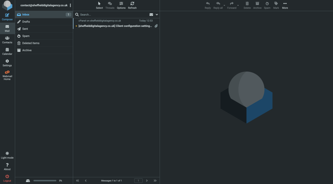Click the Search mail field
The image size is (333, 184).
(x=114, y=15)
